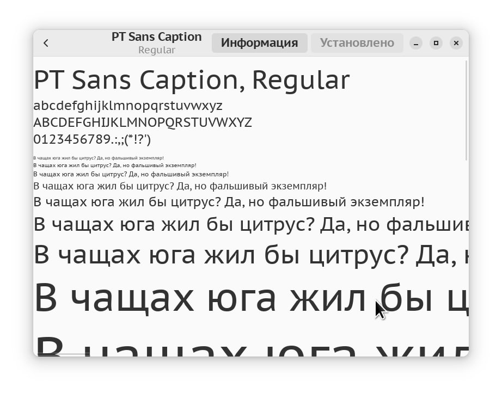Viewport: 502px width, 393px height.
Task: Click the digits 0123456789 sample line
Action: (x=92, y=139)
